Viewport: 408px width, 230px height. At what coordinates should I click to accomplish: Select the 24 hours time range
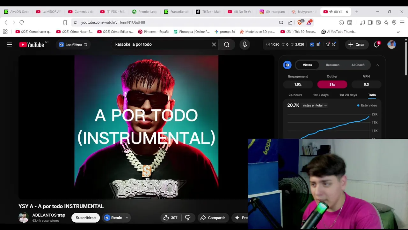coord(295,95)
